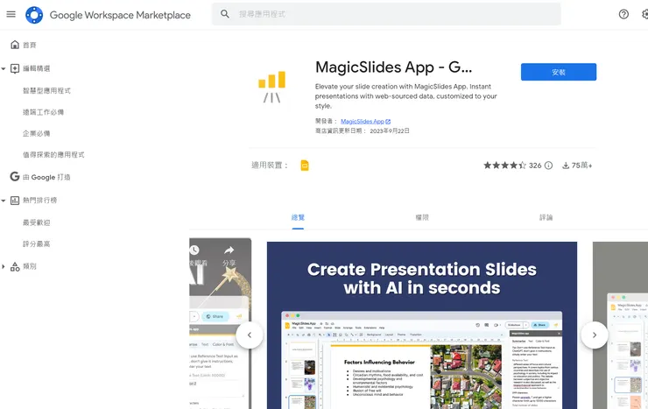
Task: Click the 熱門排行榜 chart icon
Action: [x=15, y=201]
